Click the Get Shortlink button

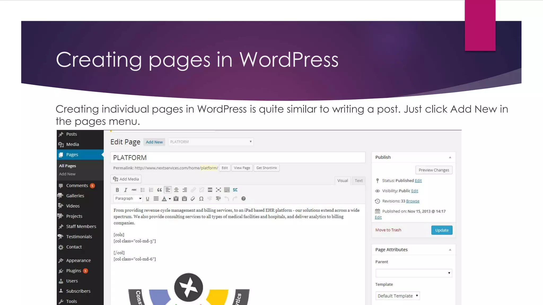coord(266,168)
